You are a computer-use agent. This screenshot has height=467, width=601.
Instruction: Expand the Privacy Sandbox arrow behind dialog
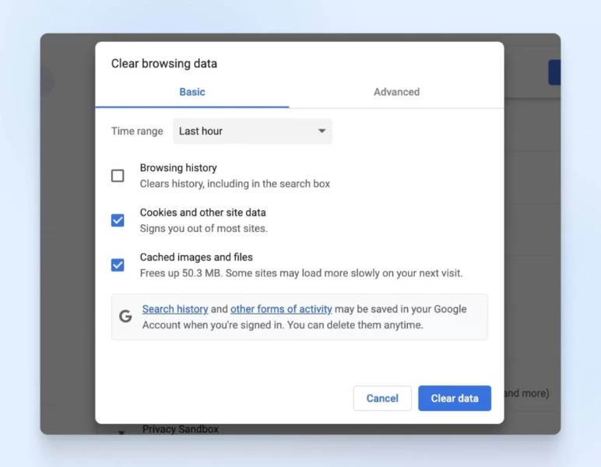click(121, 431)
